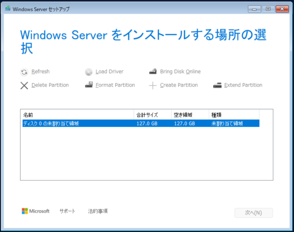The image size is (294, 232).
Task: Sort by the 合計サイズ column header
Action: pyautogui.click(x=153, y=115)
